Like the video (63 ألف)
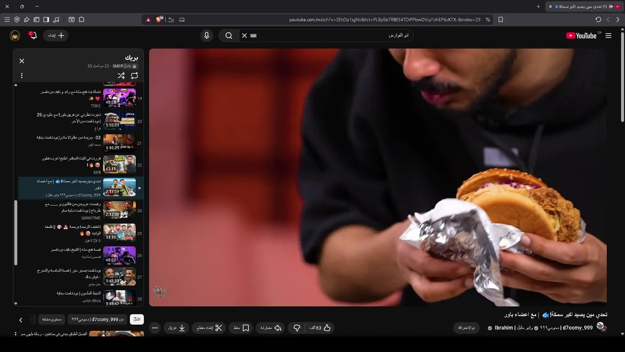 (x=320, y=328)
